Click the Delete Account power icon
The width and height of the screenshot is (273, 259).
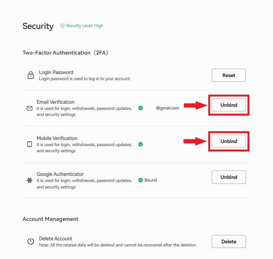(x=31, y=241)
